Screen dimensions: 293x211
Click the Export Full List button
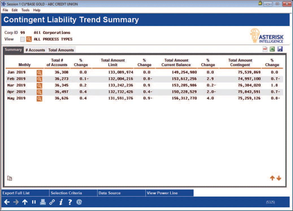[x=25, y=193]
